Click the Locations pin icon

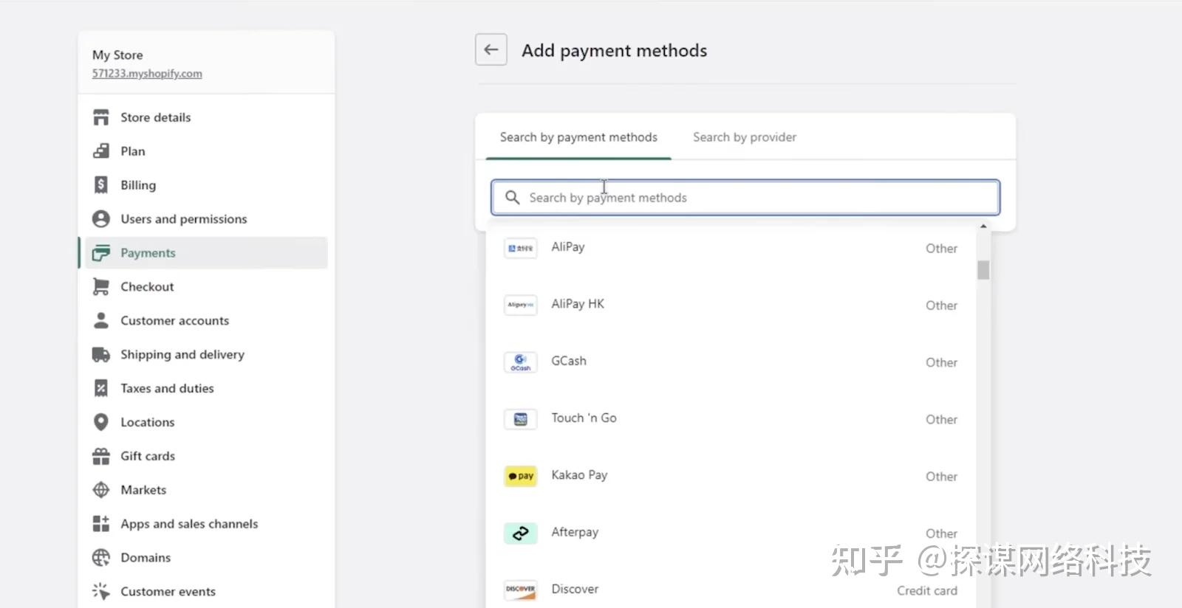101,422
